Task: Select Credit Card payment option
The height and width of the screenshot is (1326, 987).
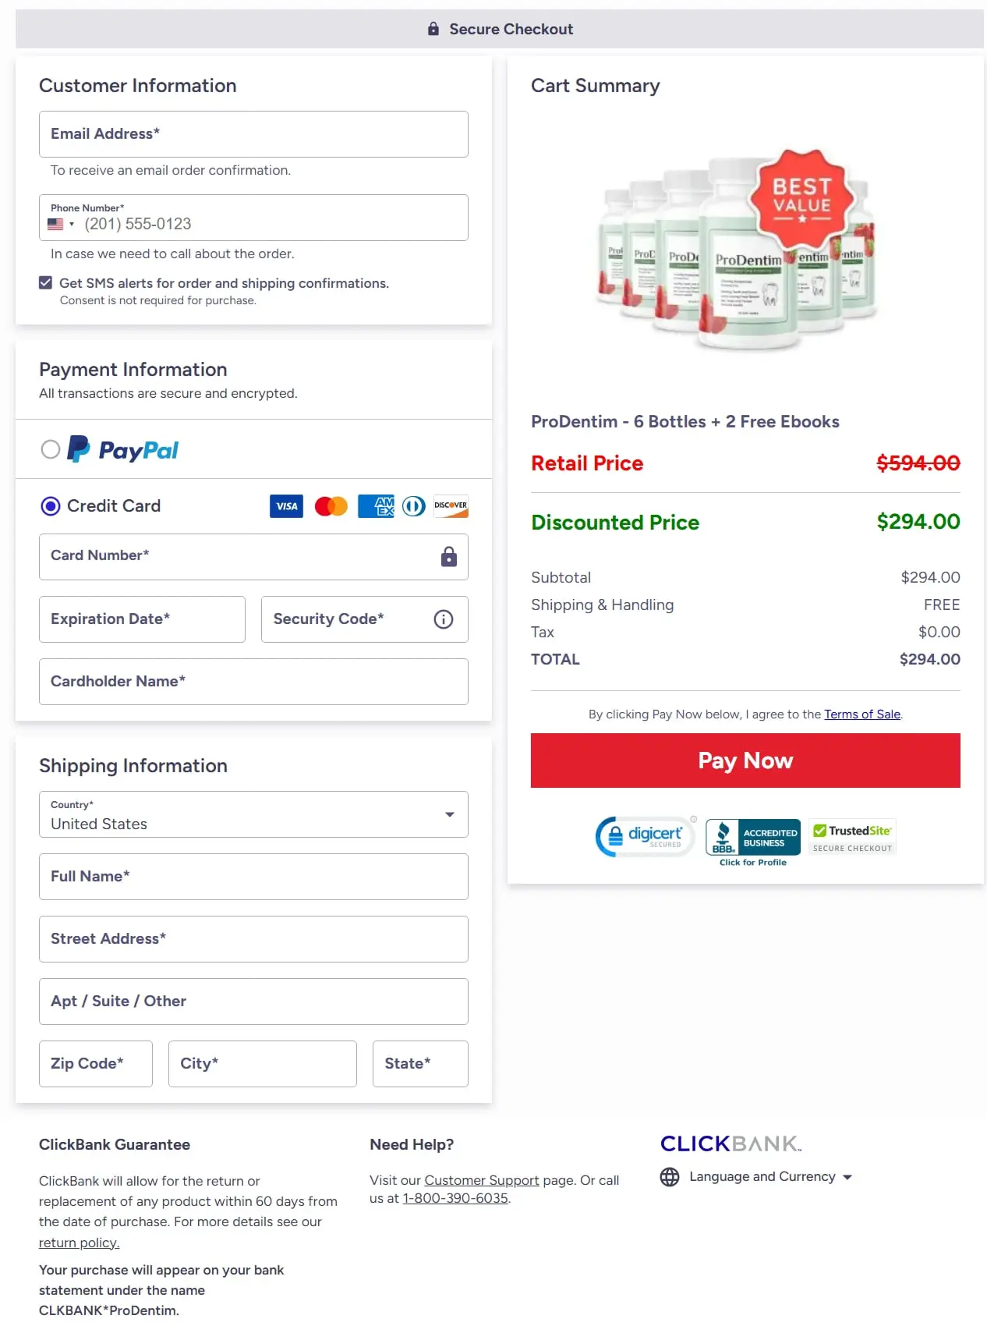Action: [x=50, y=506]
